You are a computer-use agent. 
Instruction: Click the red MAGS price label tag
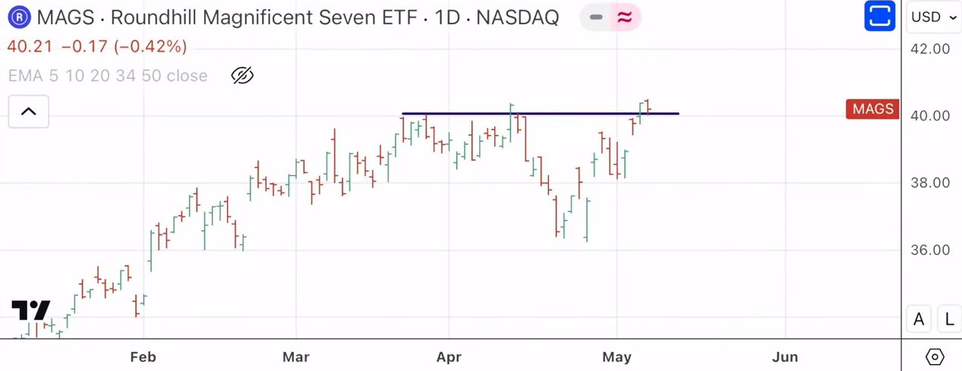tap(872, 109)
